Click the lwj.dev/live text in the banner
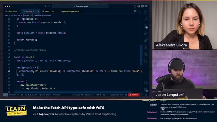The width and height of the screenshot is (217, 122). click(x=46, y=114)
